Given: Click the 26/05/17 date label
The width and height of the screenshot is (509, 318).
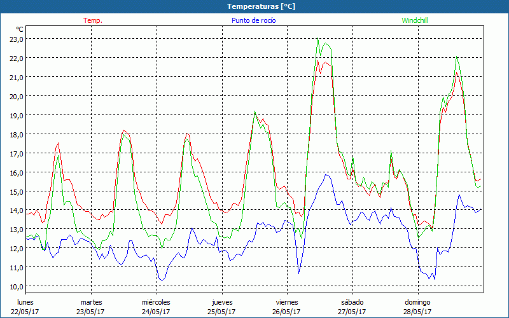Looking at the screenshot, I should click(x=287, y=312).
